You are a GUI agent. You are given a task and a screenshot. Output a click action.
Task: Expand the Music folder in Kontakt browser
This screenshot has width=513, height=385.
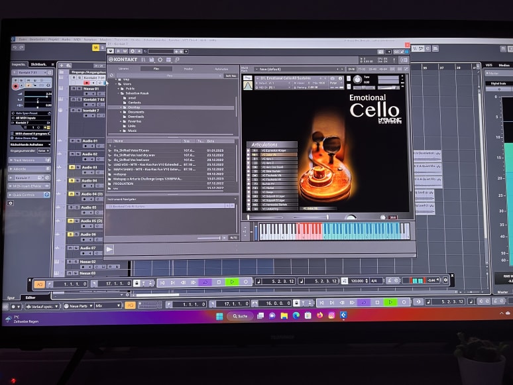[x=121, y=131]
